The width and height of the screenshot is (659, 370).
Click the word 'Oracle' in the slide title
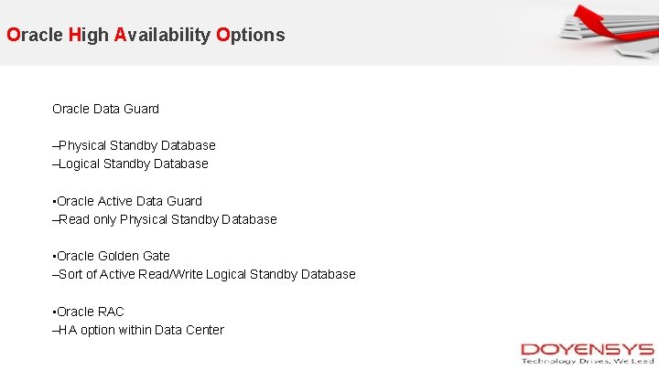tap(34, 36)
